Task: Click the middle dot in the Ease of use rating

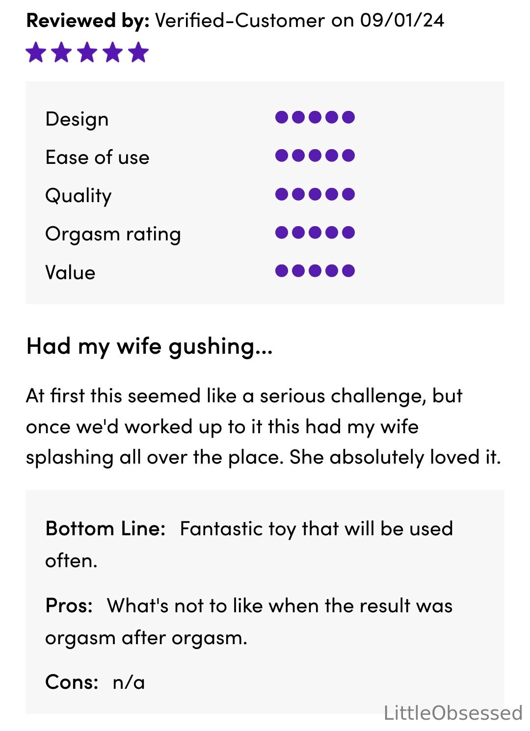Action: click(315, 156)
